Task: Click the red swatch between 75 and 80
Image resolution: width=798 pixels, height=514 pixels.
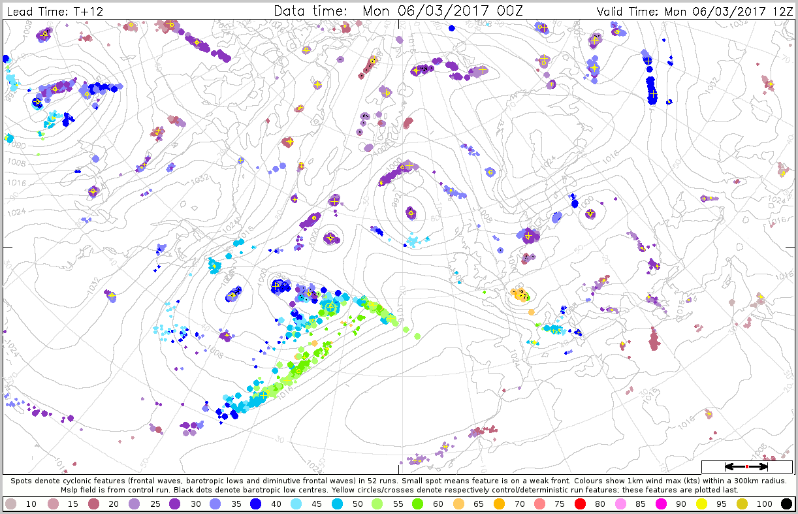Action: click(581, 504)
